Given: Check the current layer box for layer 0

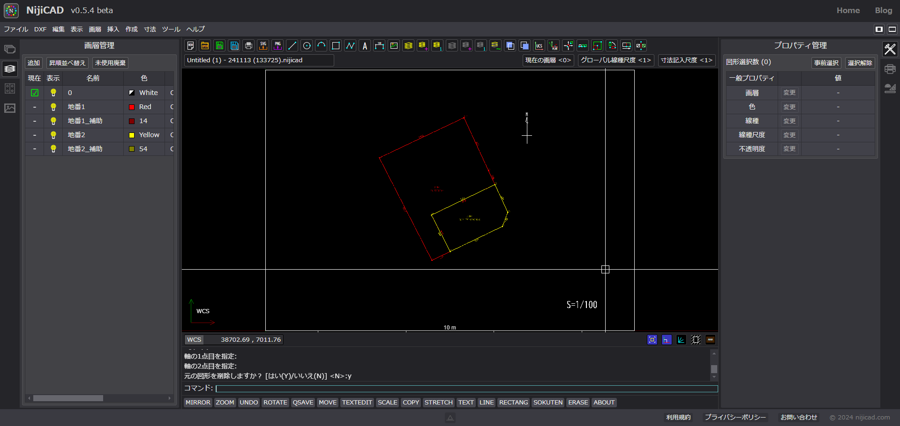Looking at the screenshot, I should (x=35, y=93).
